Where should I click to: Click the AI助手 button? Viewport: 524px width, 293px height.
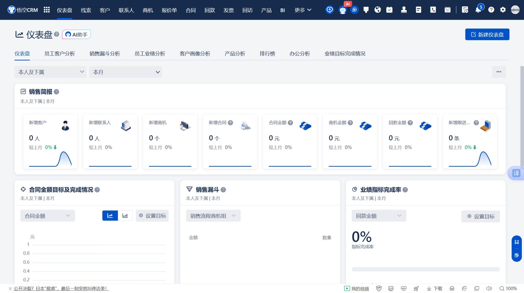[x=76, y=35]
